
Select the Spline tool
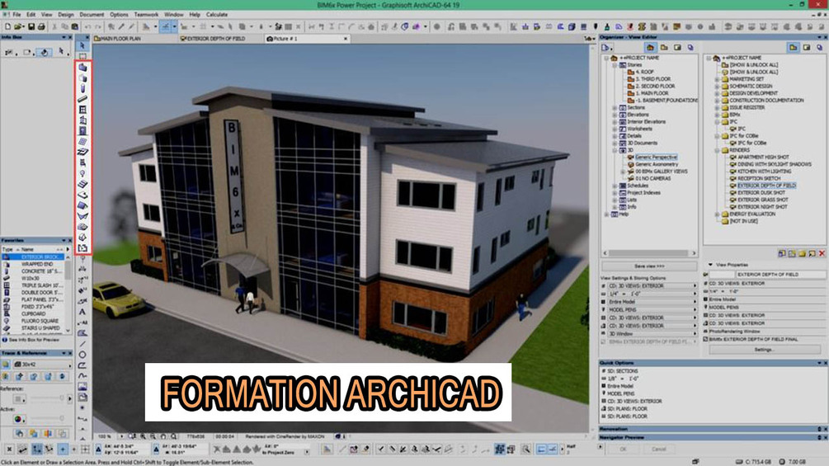82,375
